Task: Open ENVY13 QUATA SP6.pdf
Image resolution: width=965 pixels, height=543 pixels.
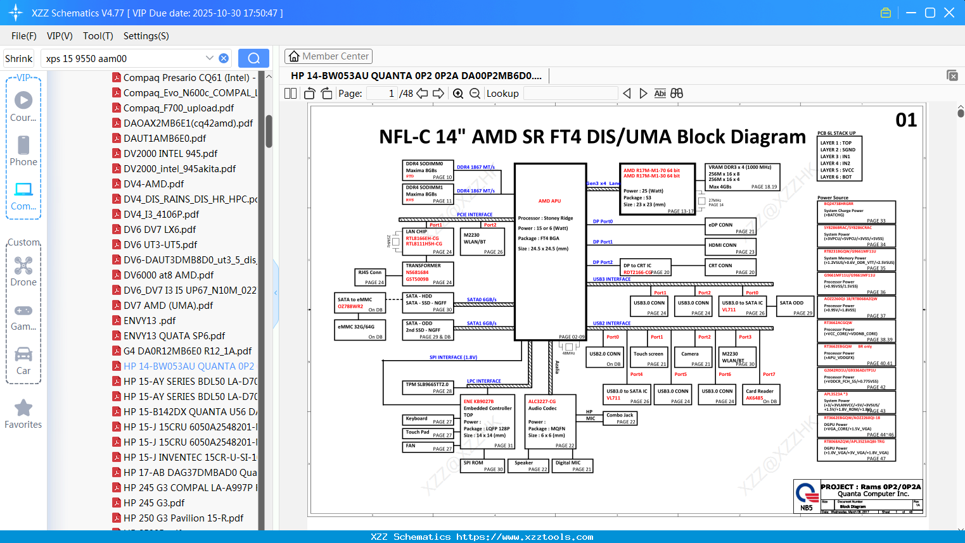Action: tap(169, 336)
